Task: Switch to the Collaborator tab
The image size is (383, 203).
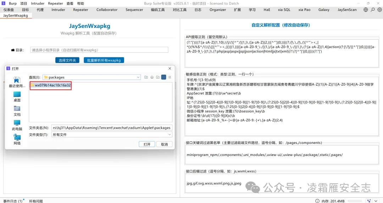Action: pyautogui.click(x=107, y=10)
